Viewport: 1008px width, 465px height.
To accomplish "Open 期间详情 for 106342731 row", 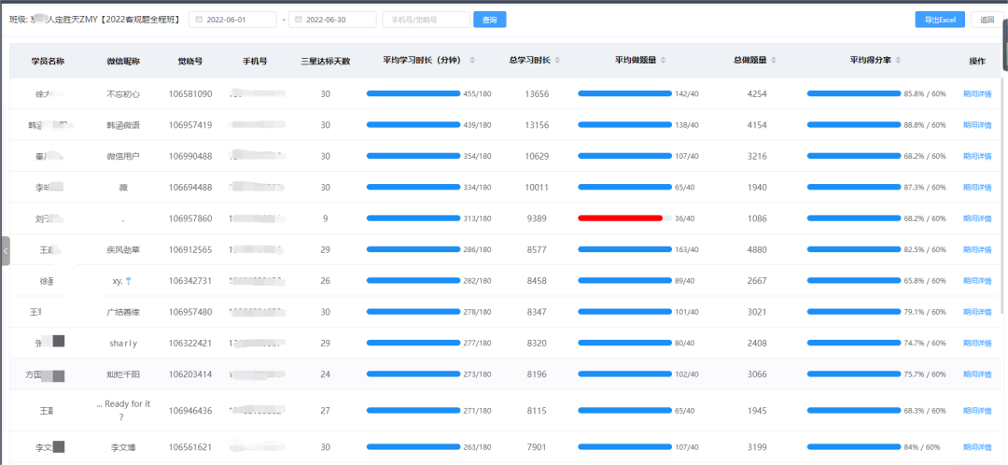I will pos(977,281).
